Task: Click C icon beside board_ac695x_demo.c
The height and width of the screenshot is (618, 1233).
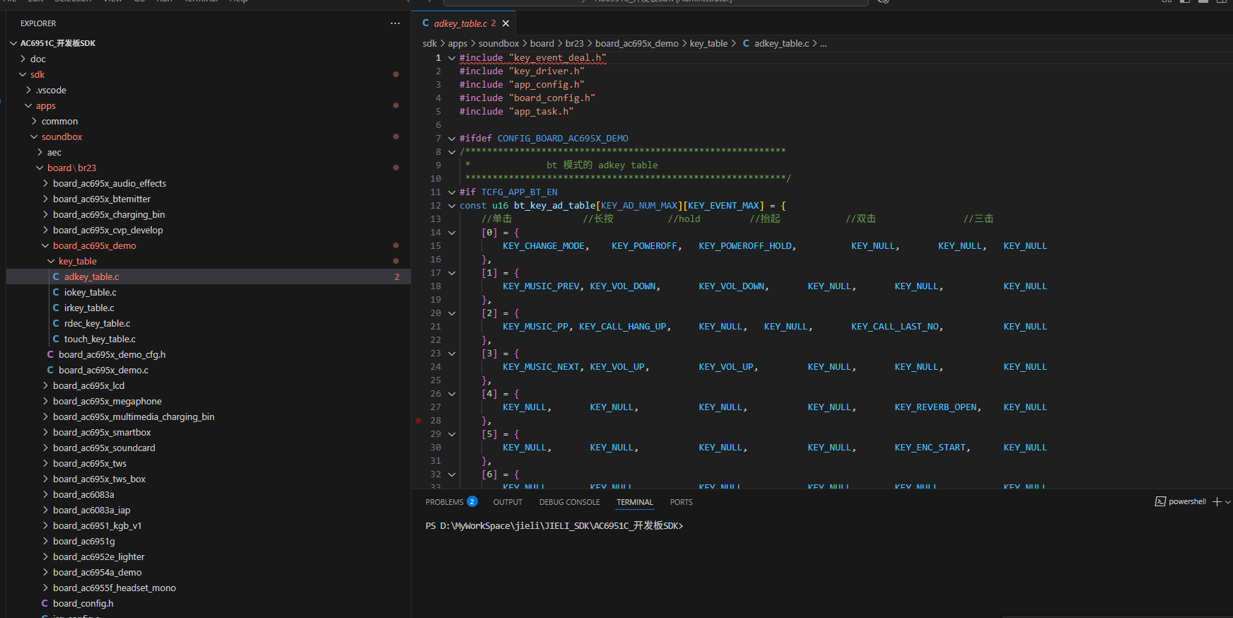Action: pos(50,370)
